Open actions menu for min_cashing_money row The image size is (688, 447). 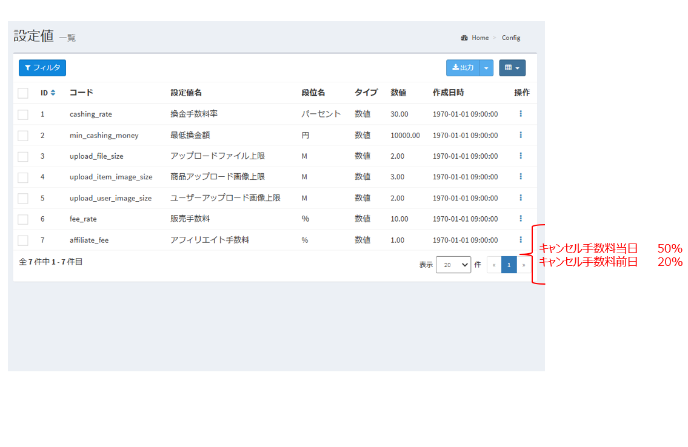pyautogui.click(x=520, y=135)
